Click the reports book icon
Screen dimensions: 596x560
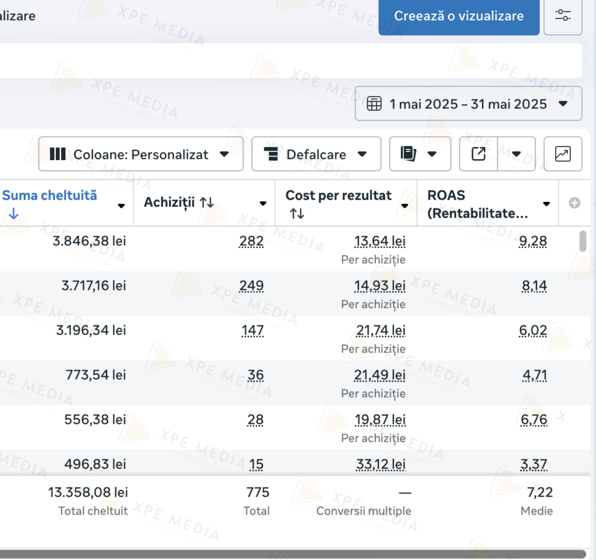(409, 154)
